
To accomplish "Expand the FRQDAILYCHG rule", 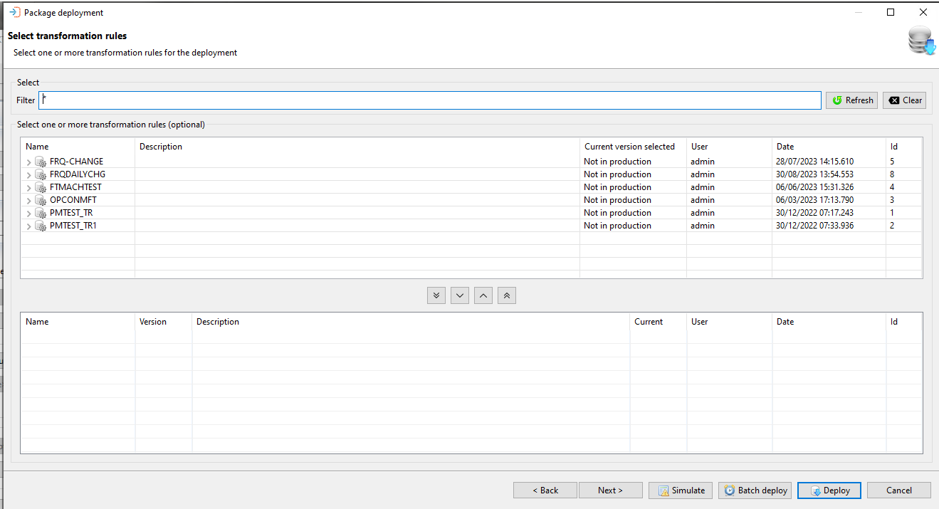I will click(x=29, y=175).
